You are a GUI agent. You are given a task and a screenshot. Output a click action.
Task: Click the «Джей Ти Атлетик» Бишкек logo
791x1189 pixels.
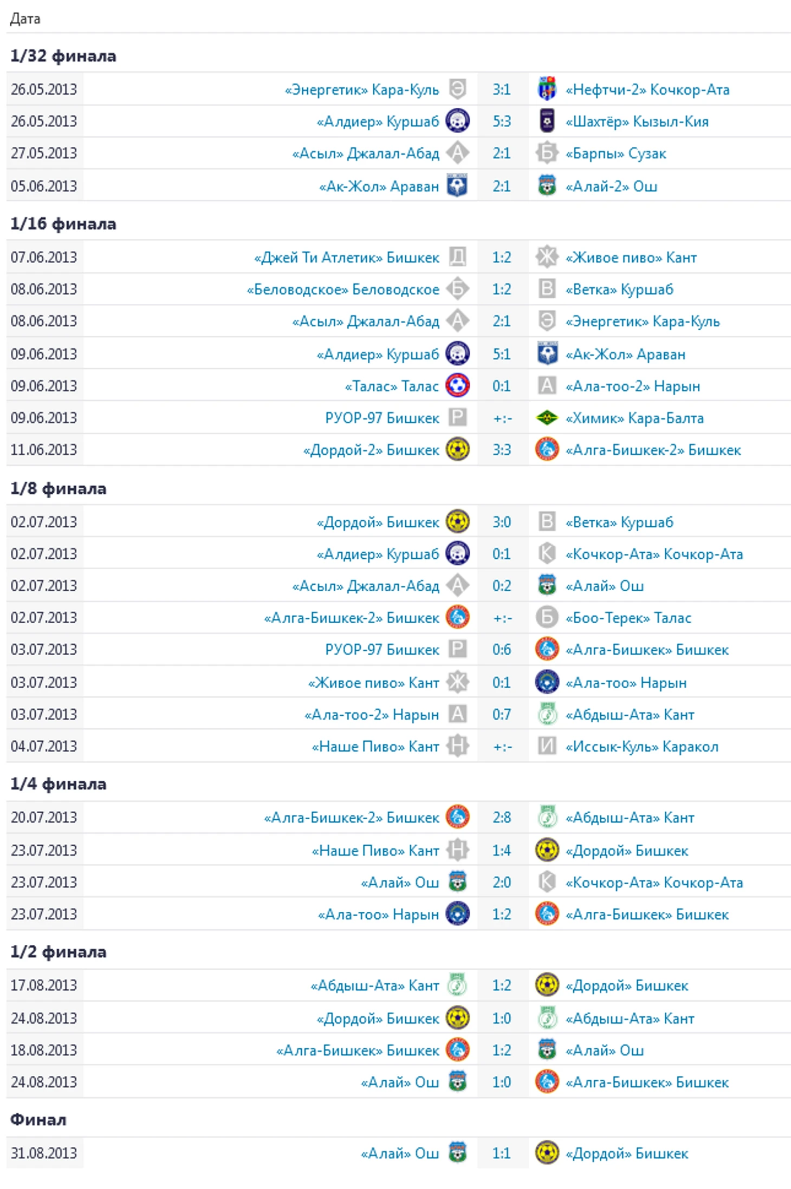coord(457,257)
